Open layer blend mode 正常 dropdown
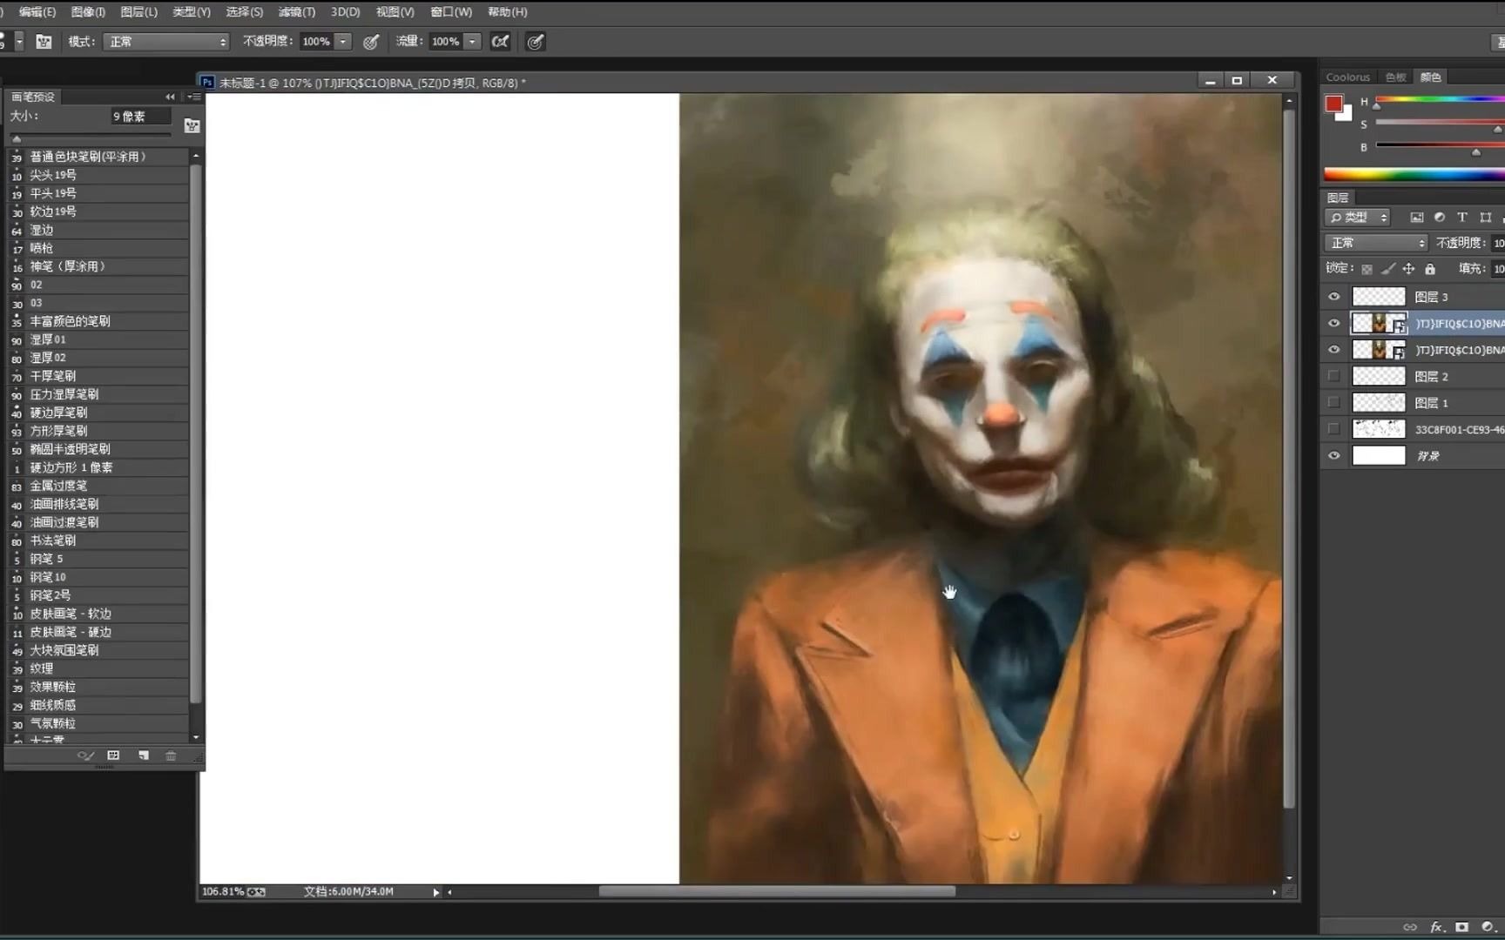This screenshot has width=1505, height=940. [1376, 243]
